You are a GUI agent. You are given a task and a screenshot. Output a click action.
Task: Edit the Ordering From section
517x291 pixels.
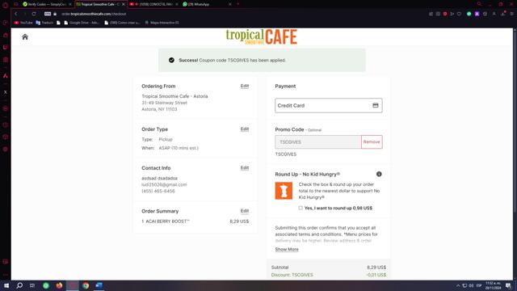[x=244, y=86]
